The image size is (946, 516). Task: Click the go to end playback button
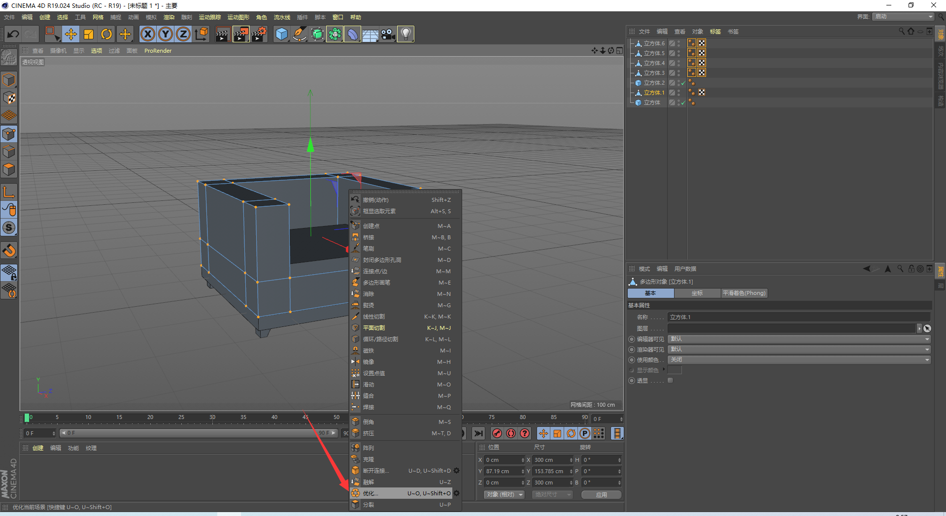pyautogui.click(x=478, y=433)
